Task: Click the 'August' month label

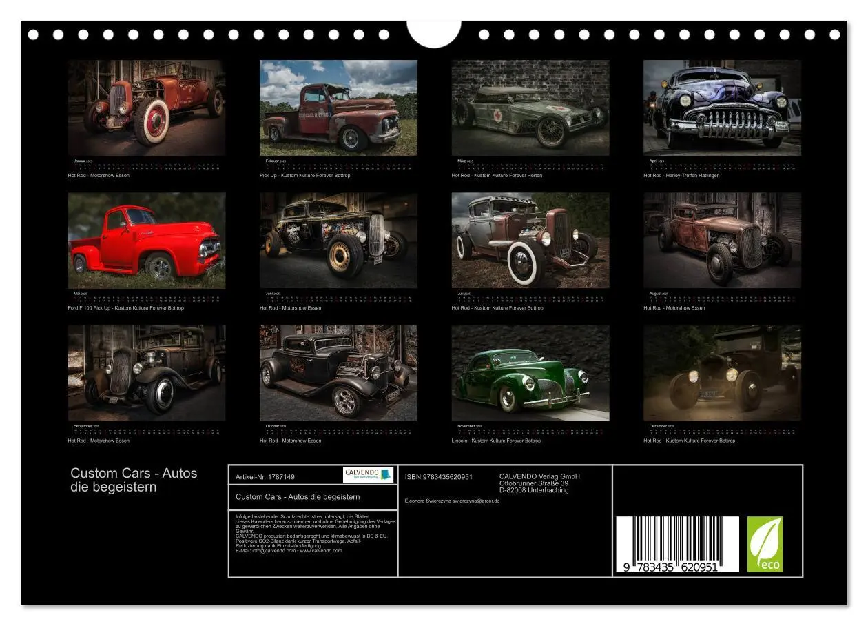Action: [x=657, y=294]
